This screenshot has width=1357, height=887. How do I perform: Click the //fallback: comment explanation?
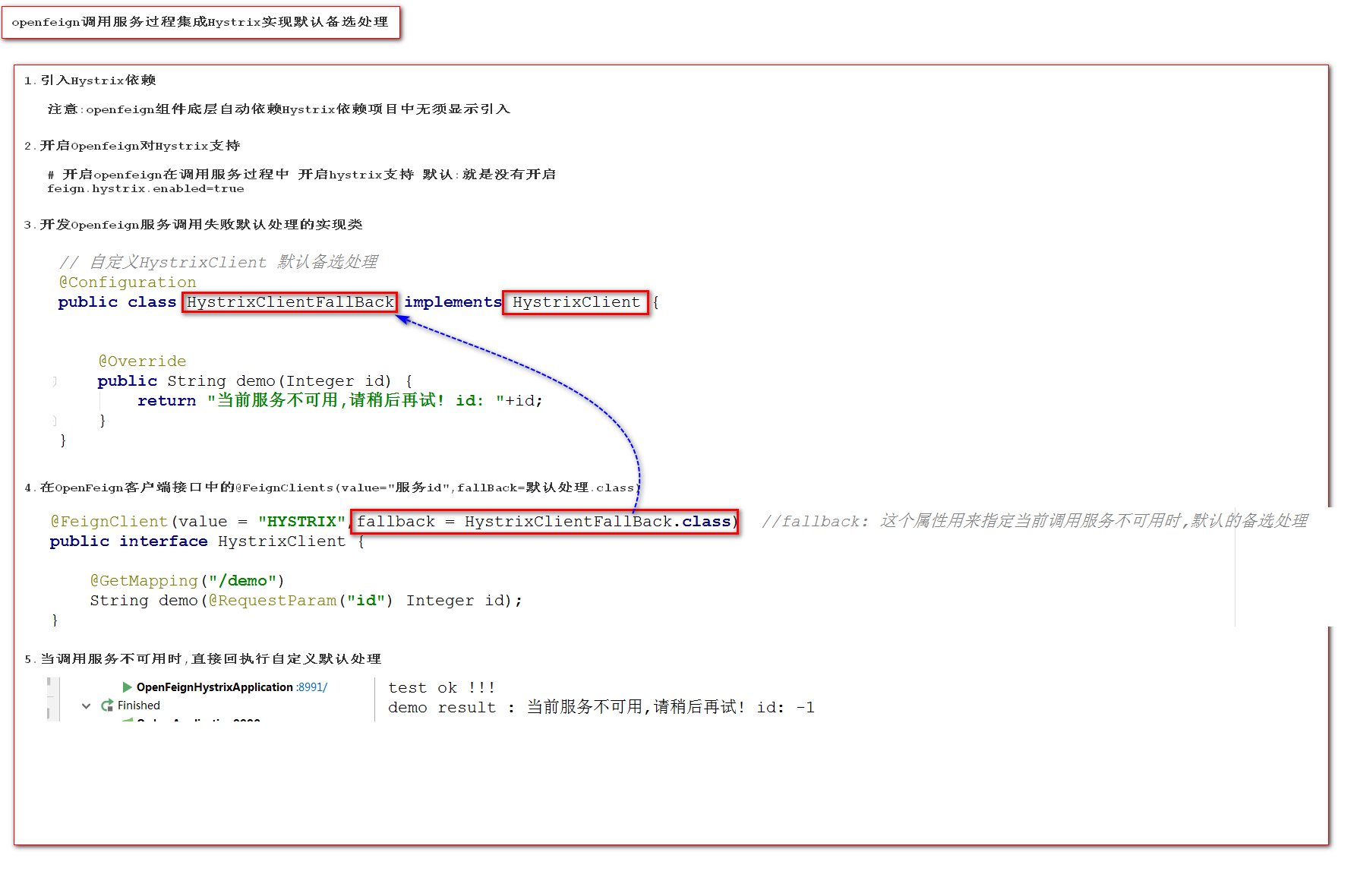point(1035,521)
